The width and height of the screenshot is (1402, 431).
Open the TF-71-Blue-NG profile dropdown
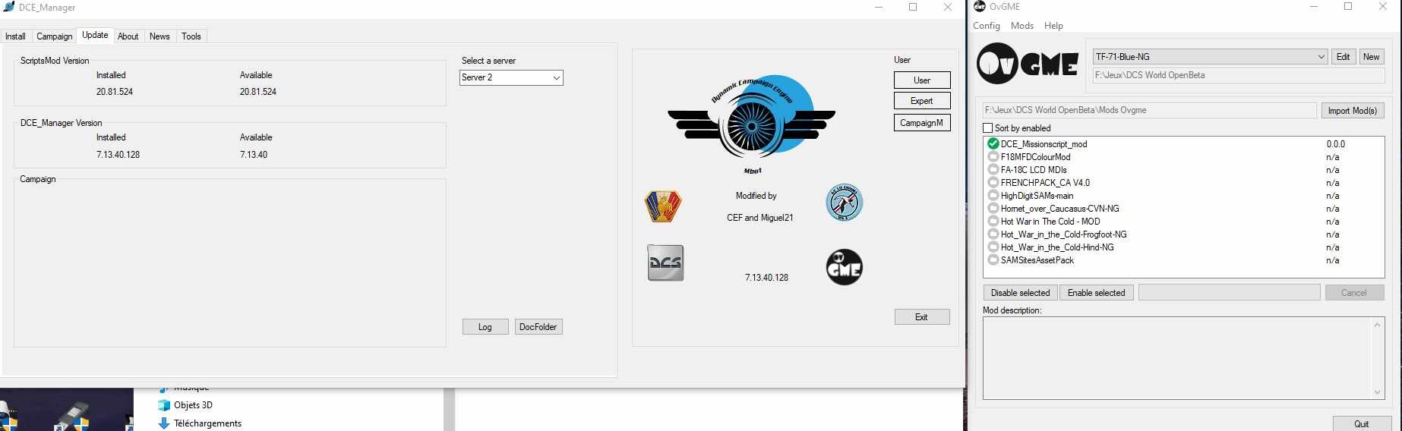tap(1210, 57)
